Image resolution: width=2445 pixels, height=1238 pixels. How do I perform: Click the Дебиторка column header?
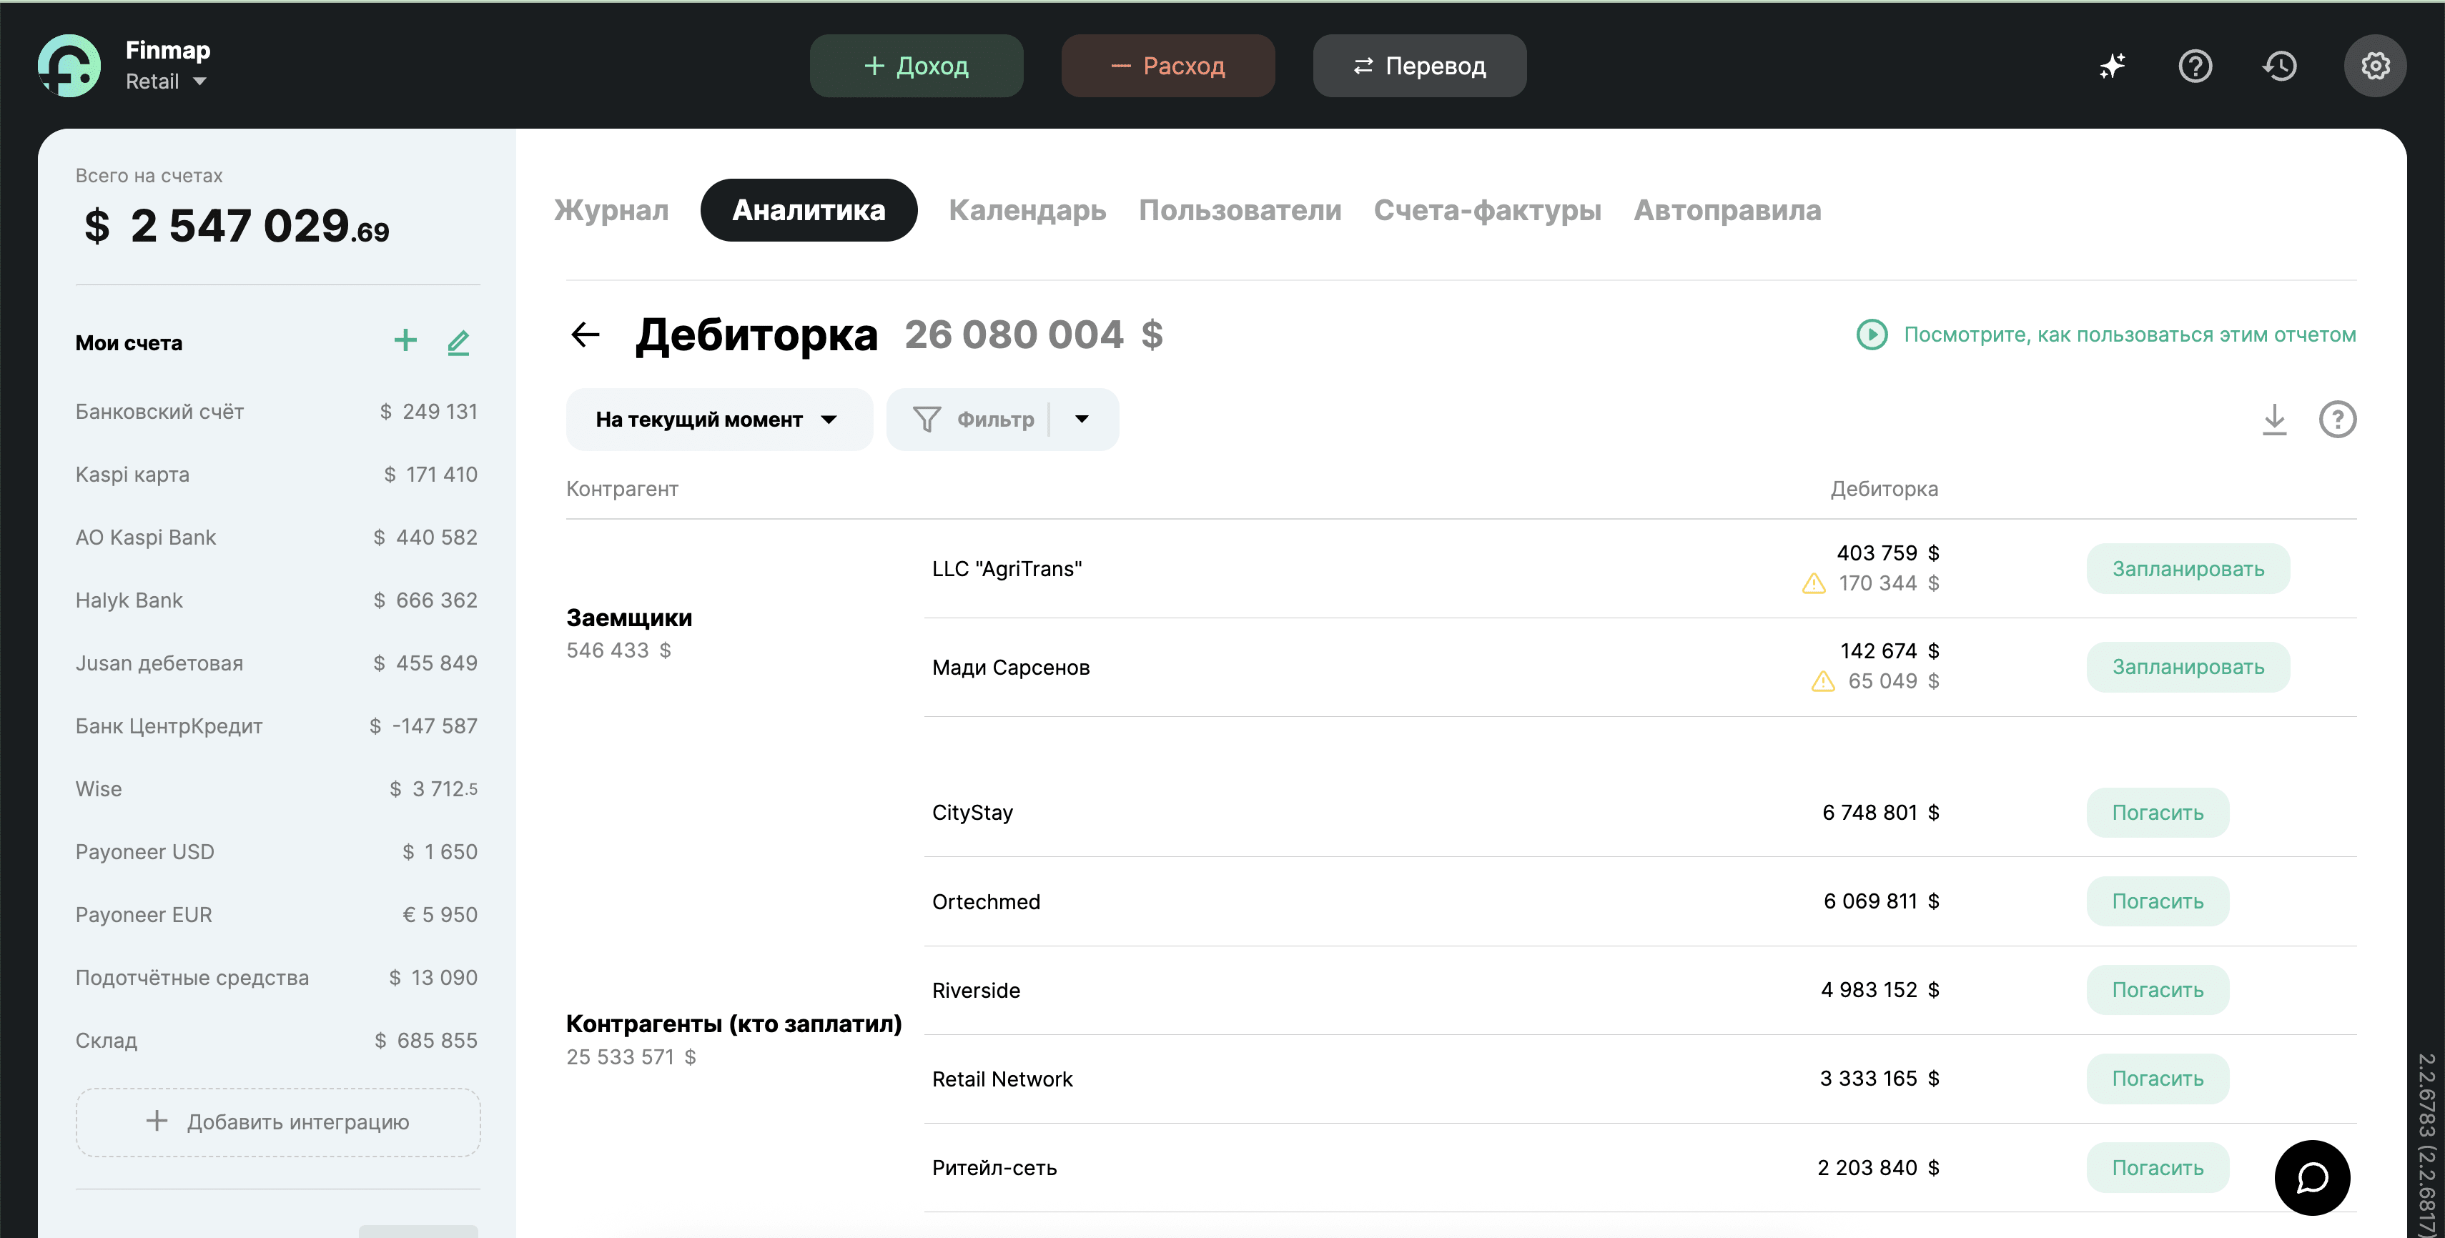[x=1883, y=489]
